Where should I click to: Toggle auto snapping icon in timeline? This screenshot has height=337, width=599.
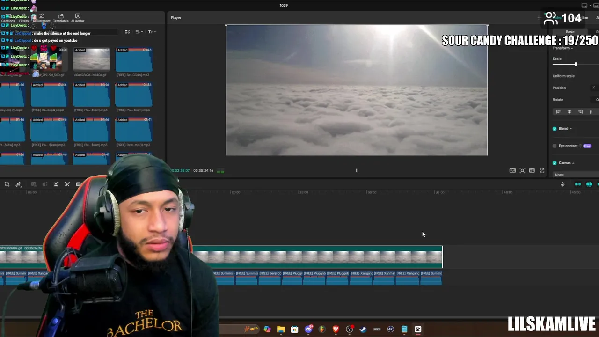click(x=589, y=184)
